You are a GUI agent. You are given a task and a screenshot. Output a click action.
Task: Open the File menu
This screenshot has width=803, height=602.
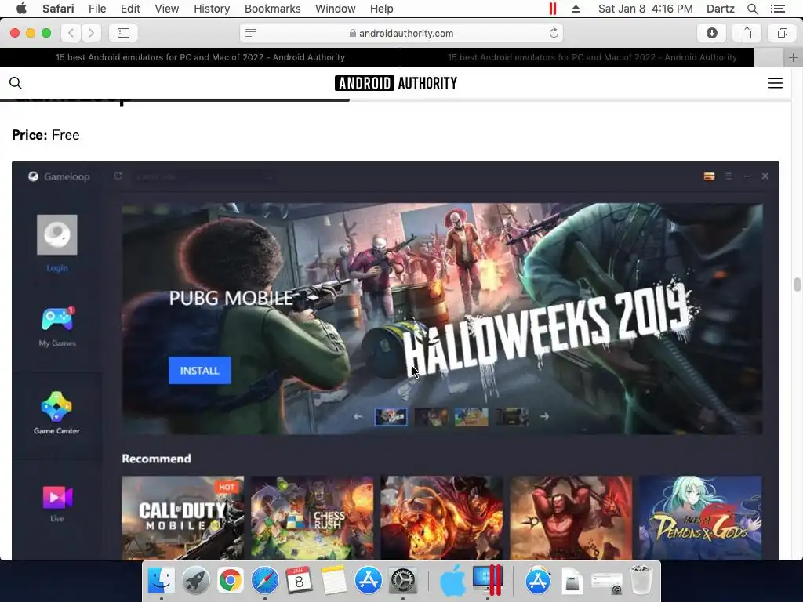pos(96,9)
